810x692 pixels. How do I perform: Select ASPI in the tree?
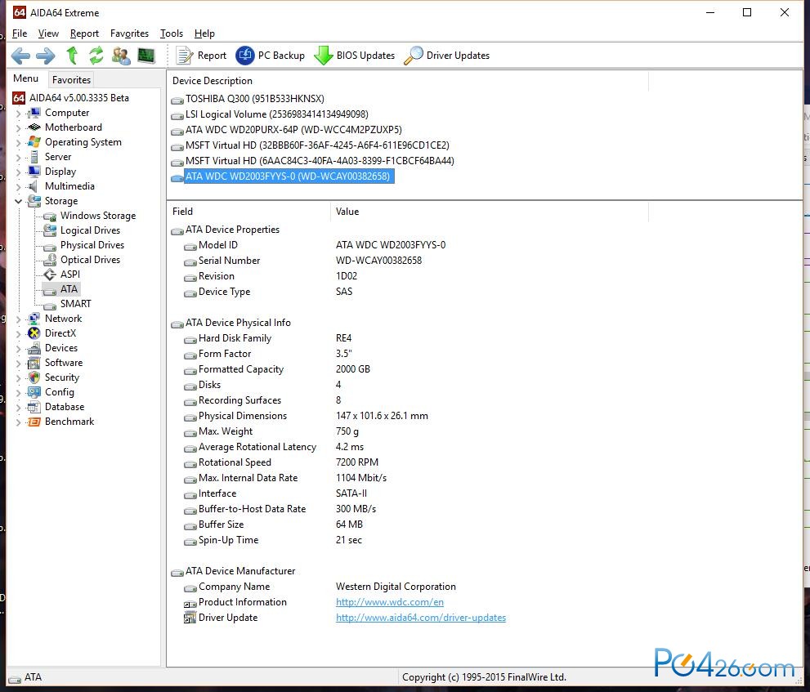(69, 275)
